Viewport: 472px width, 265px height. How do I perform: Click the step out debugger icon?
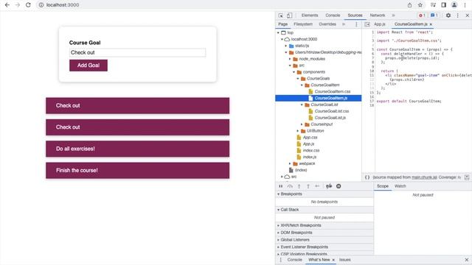point(308,186)
